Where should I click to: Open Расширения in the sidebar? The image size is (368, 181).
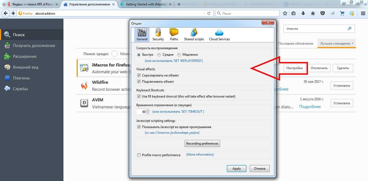pyautogui.click(x=32, y=56)
